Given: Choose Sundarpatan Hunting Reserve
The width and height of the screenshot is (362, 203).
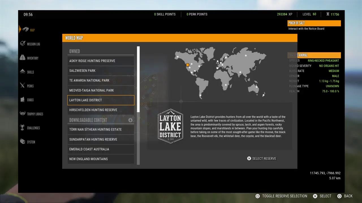Looking at the screenshot, I should point(101,139).
